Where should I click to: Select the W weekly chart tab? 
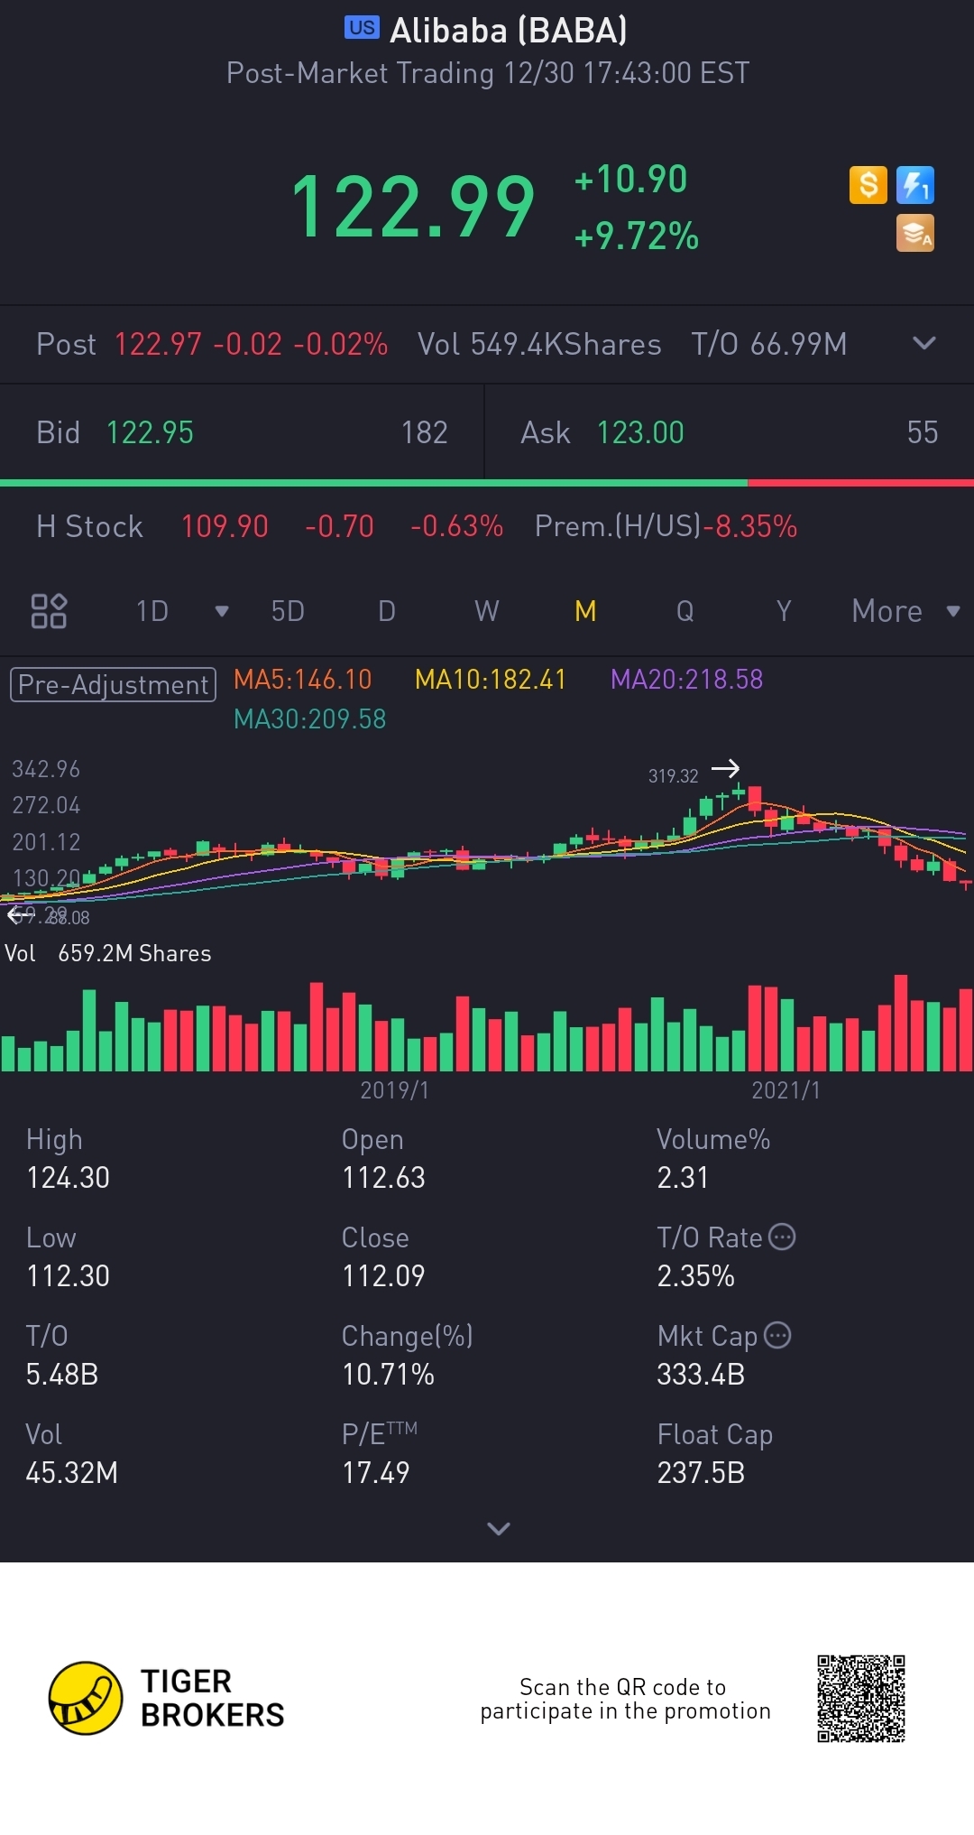(486, 611)
